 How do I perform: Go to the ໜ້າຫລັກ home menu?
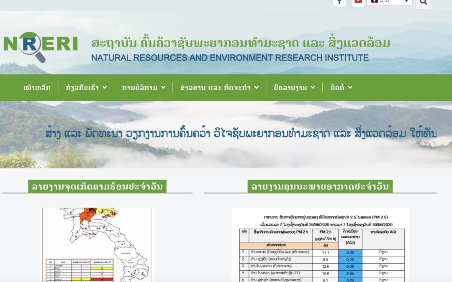tap(37, 87)
